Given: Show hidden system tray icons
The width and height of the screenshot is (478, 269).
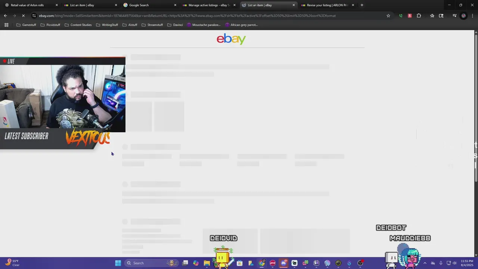Looking at the screenshot, I should pos(425,263).
